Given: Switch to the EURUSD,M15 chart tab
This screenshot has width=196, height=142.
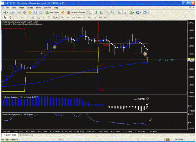Looking at the screenshot, I should pos(26,135).
